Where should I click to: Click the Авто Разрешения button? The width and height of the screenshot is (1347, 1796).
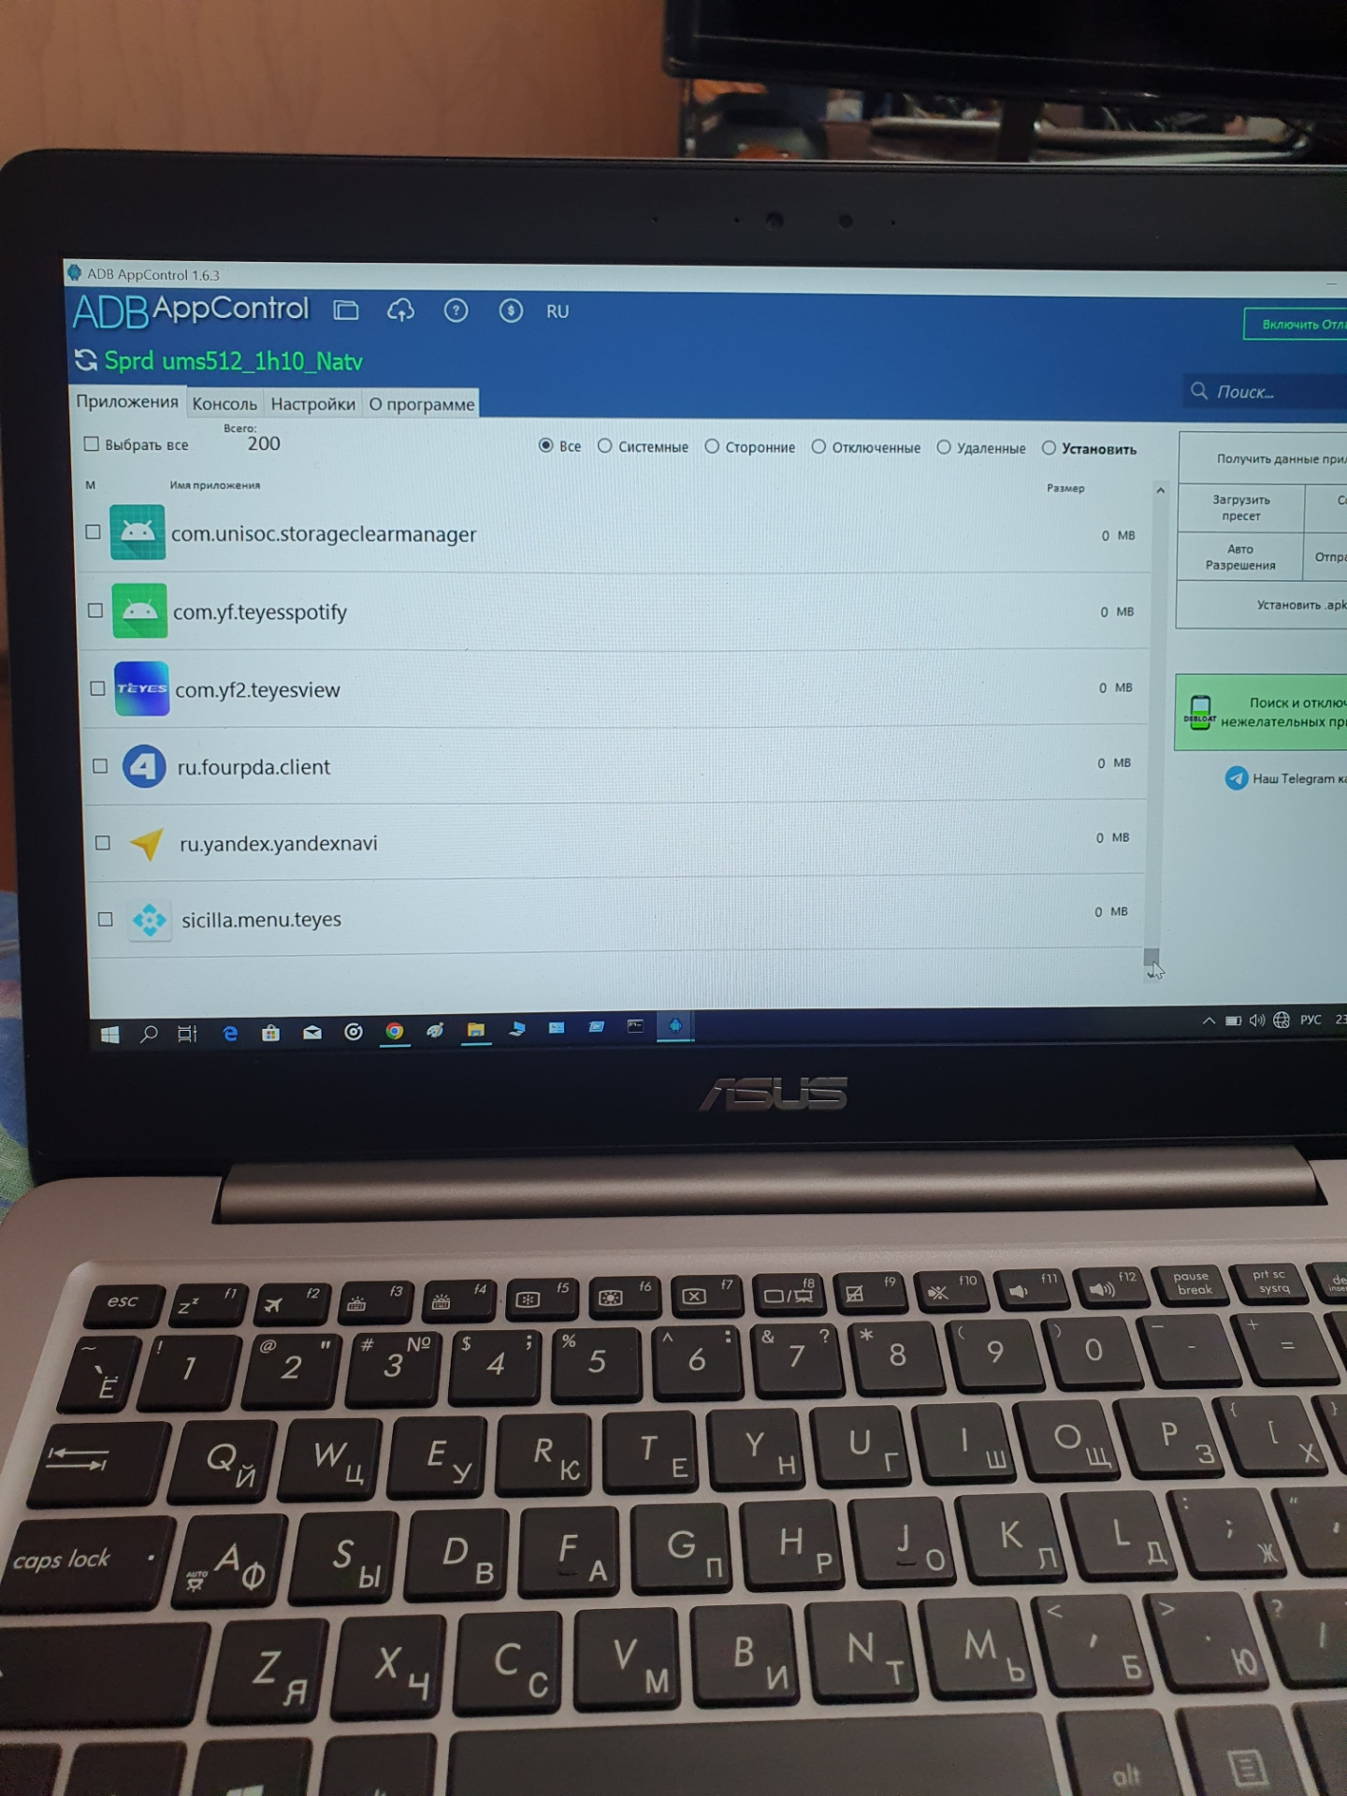coord(1239,558)
